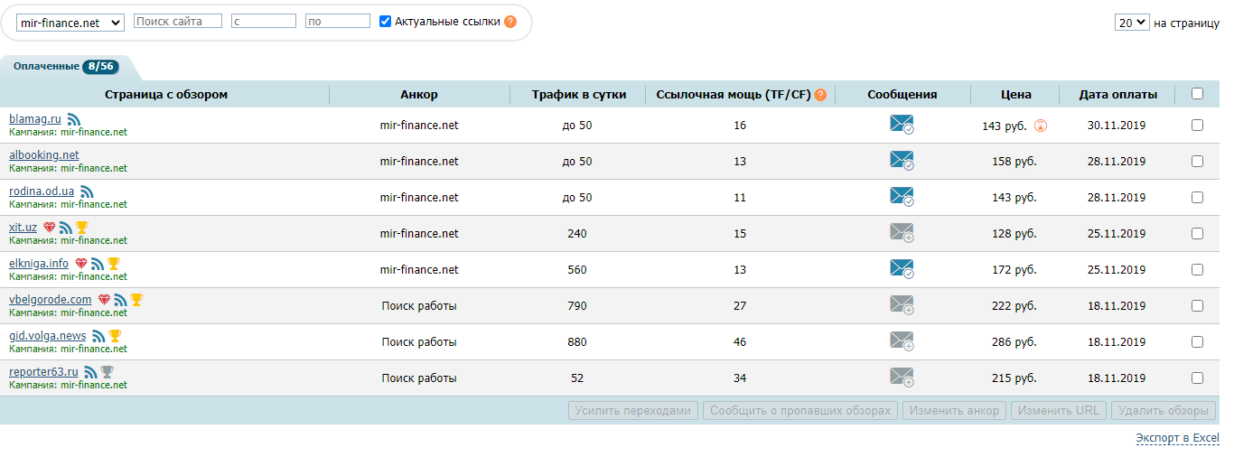Click the Усилить переходами button
Screen dimensions: 1234x457
[x=634, y=410]
